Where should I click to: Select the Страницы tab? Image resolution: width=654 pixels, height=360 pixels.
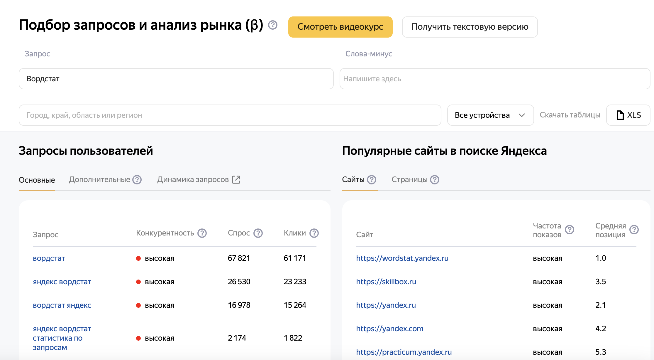click(410, 179)
